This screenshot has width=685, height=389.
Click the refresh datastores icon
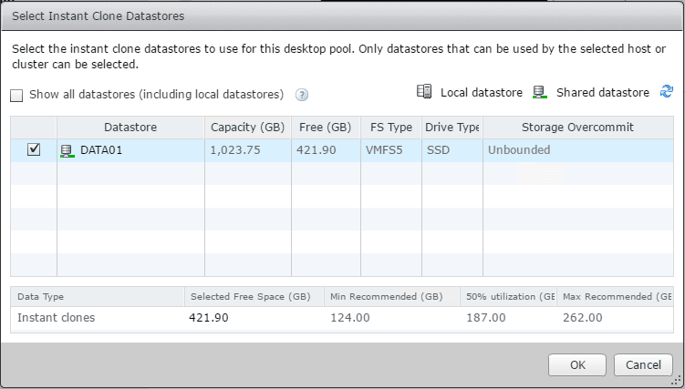click(x=667, y=92)
